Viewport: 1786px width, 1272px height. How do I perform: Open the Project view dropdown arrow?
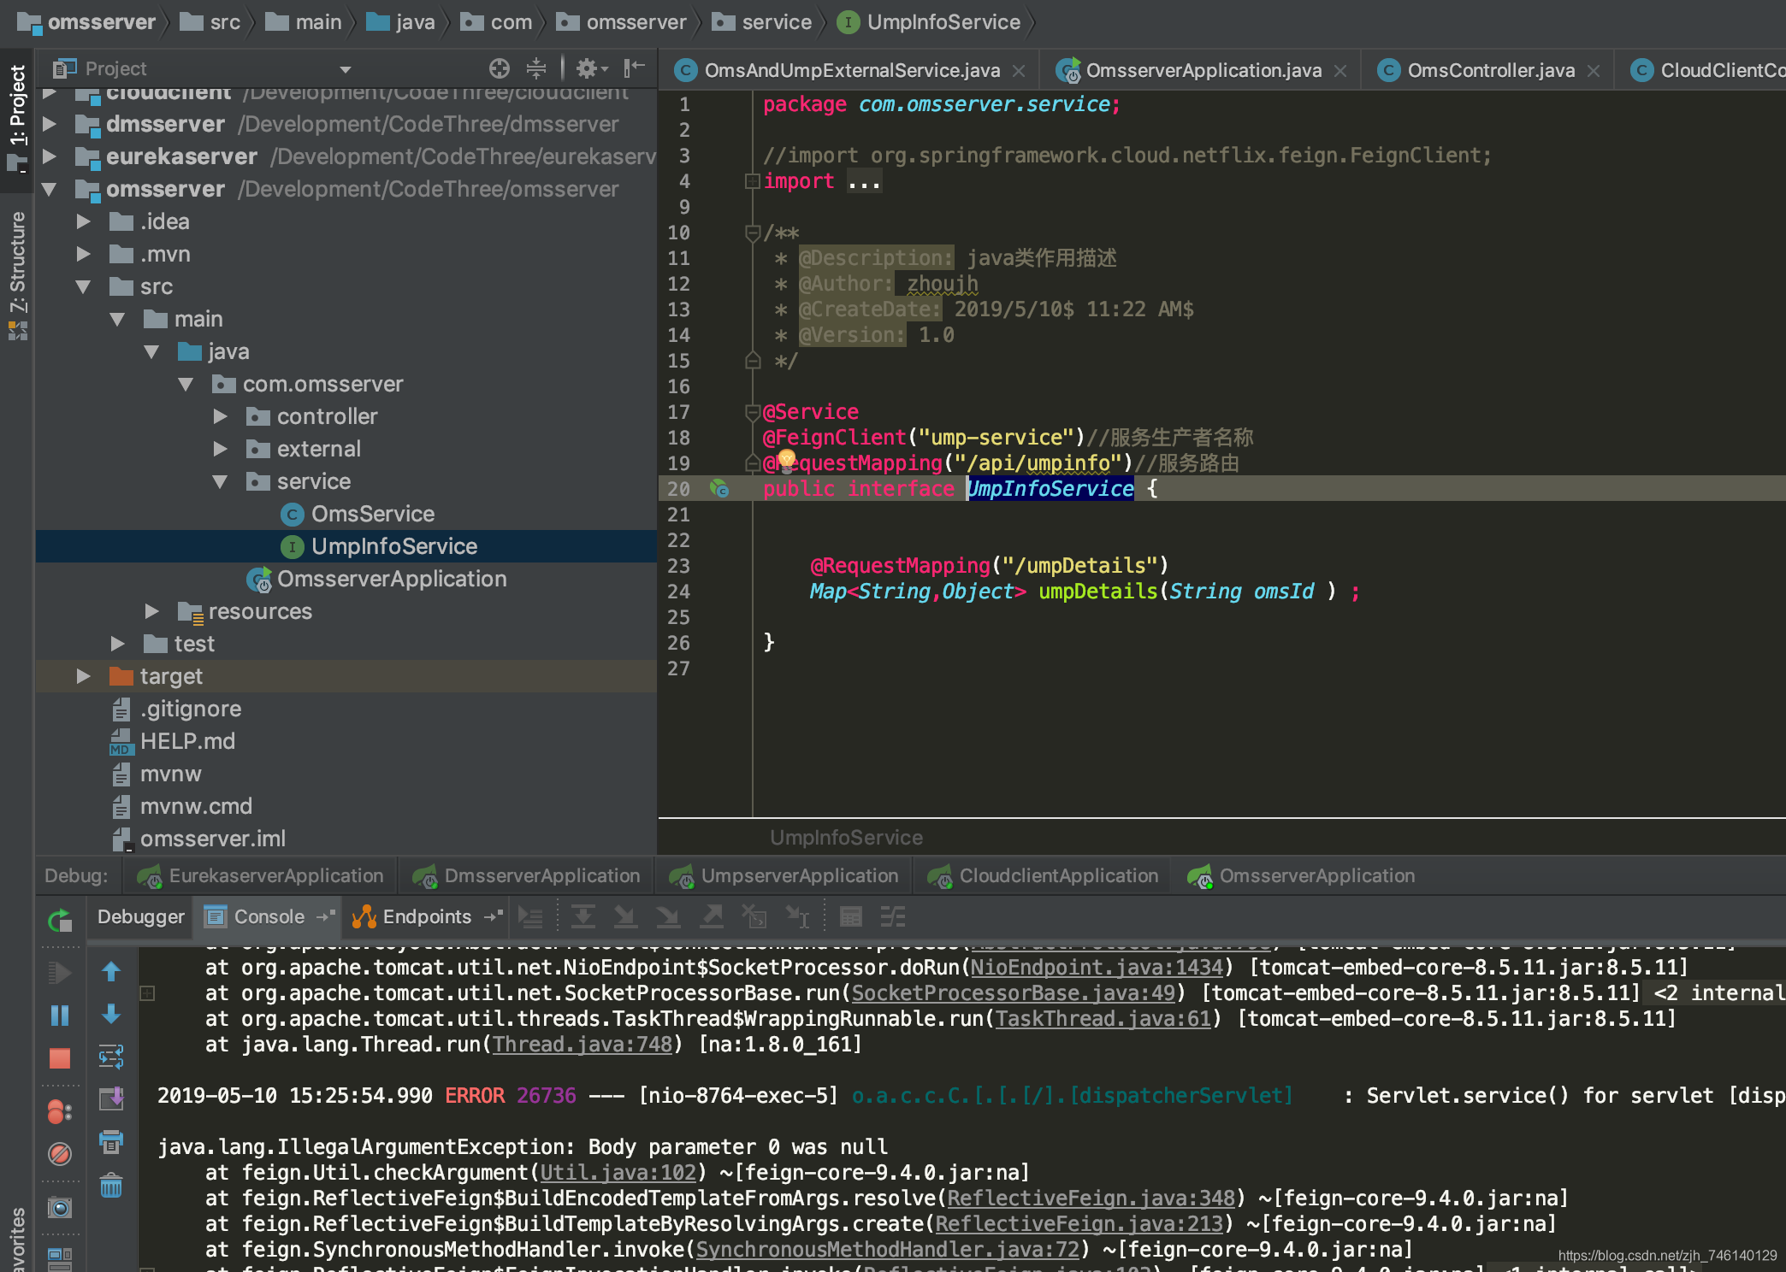tap(346, 69)
